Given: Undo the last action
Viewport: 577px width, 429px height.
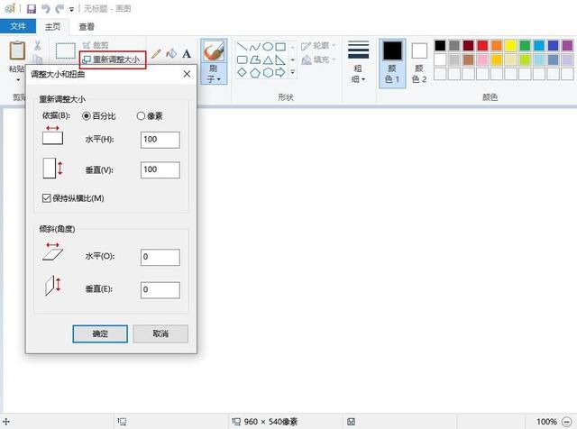Looking at the screenshot, I should click(46, 8).
